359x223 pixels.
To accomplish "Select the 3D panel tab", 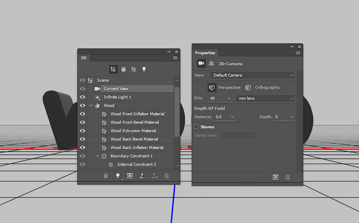I will pos(83,58).
